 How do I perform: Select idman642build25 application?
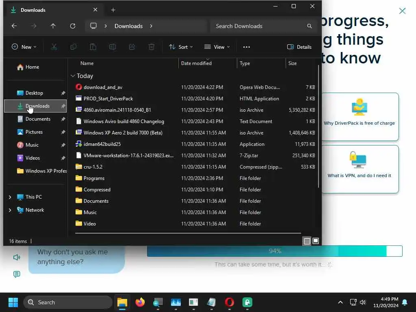(195, 144)
